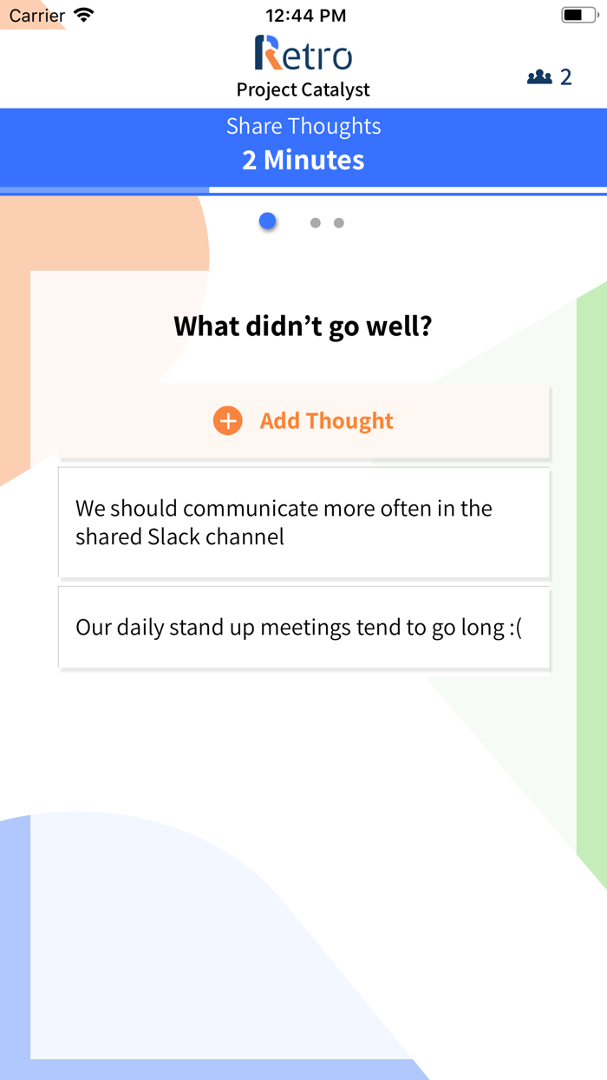Tap the Share Thoughts phase label

pos(303,126)
